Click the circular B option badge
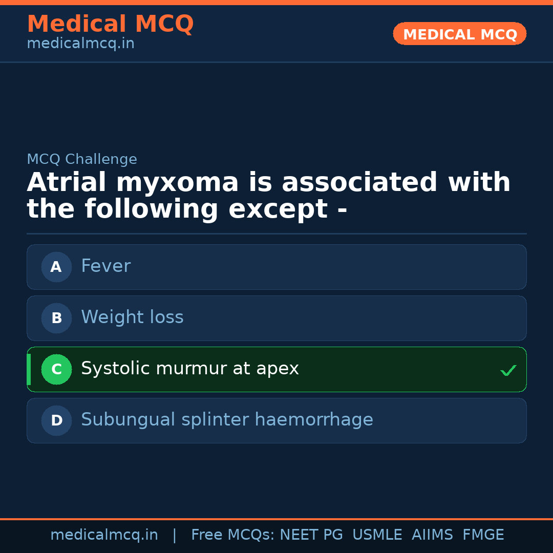 [x=56, y=318]
